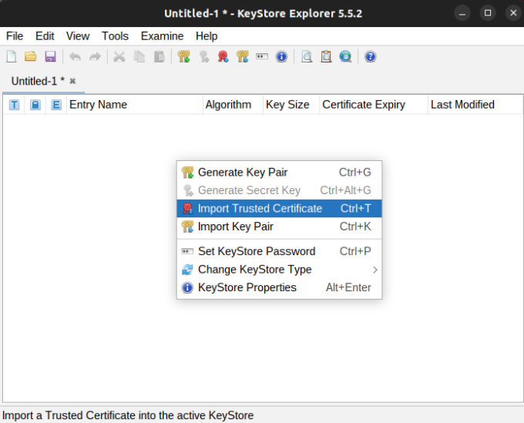The image size is (524, 423).
Task: Open the Help menu
Action: 207,36
